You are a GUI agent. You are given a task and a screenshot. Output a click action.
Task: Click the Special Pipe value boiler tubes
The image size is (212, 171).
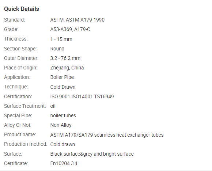(x=63, y=115)
